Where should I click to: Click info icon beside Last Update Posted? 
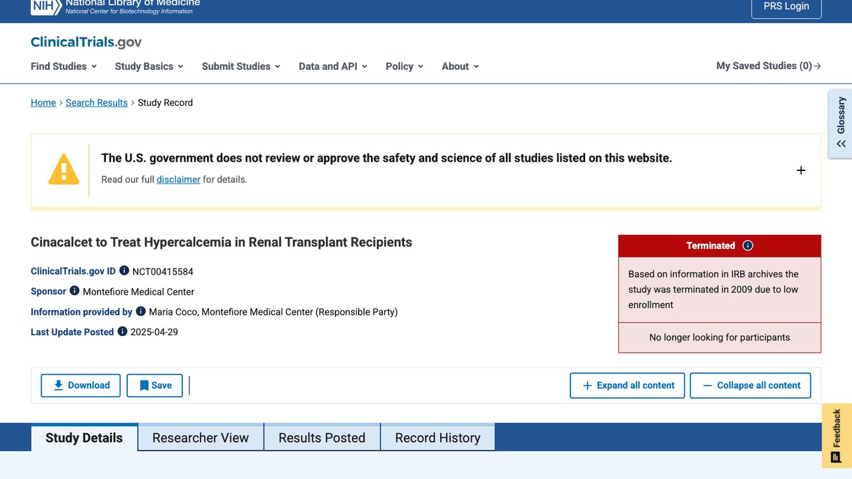pos(122,331)
